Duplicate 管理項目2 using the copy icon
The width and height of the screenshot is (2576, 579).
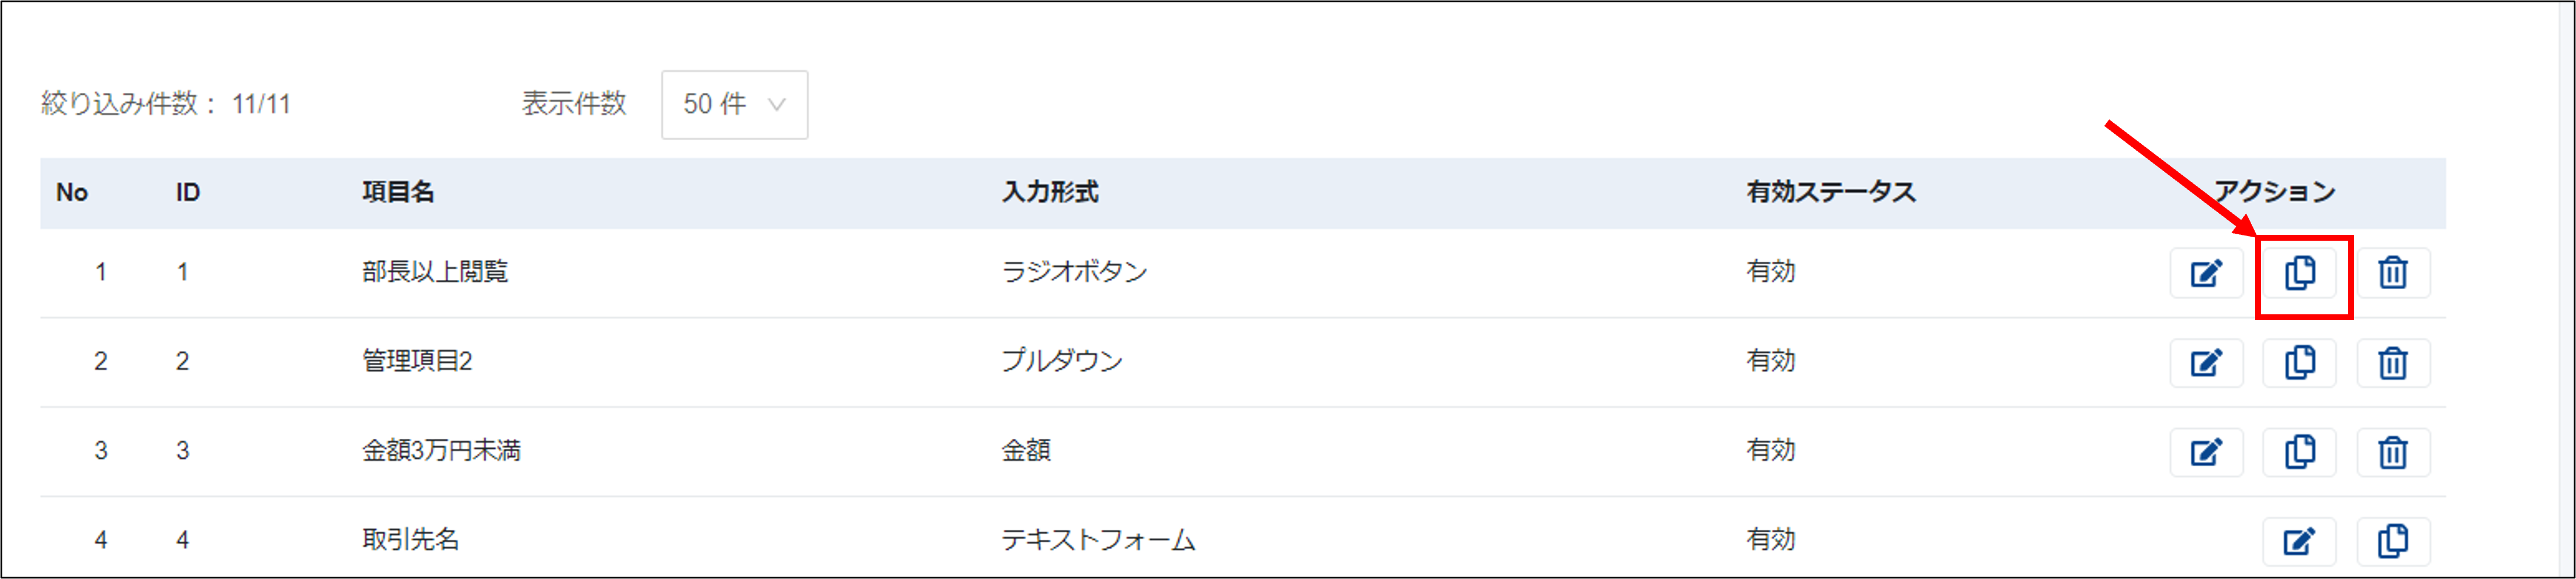coord(2300,362)
